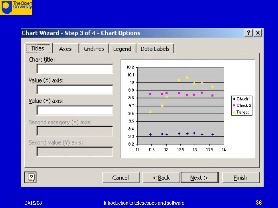Select the Check 1 legend entry

(x=242, y=99)
